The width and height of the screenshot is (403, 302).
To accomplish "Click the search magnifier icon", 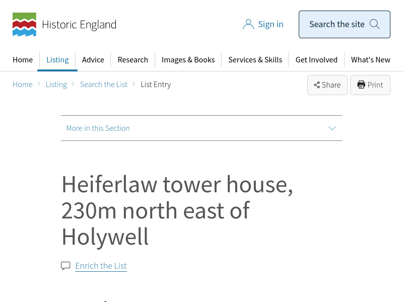I will point(375,24).
